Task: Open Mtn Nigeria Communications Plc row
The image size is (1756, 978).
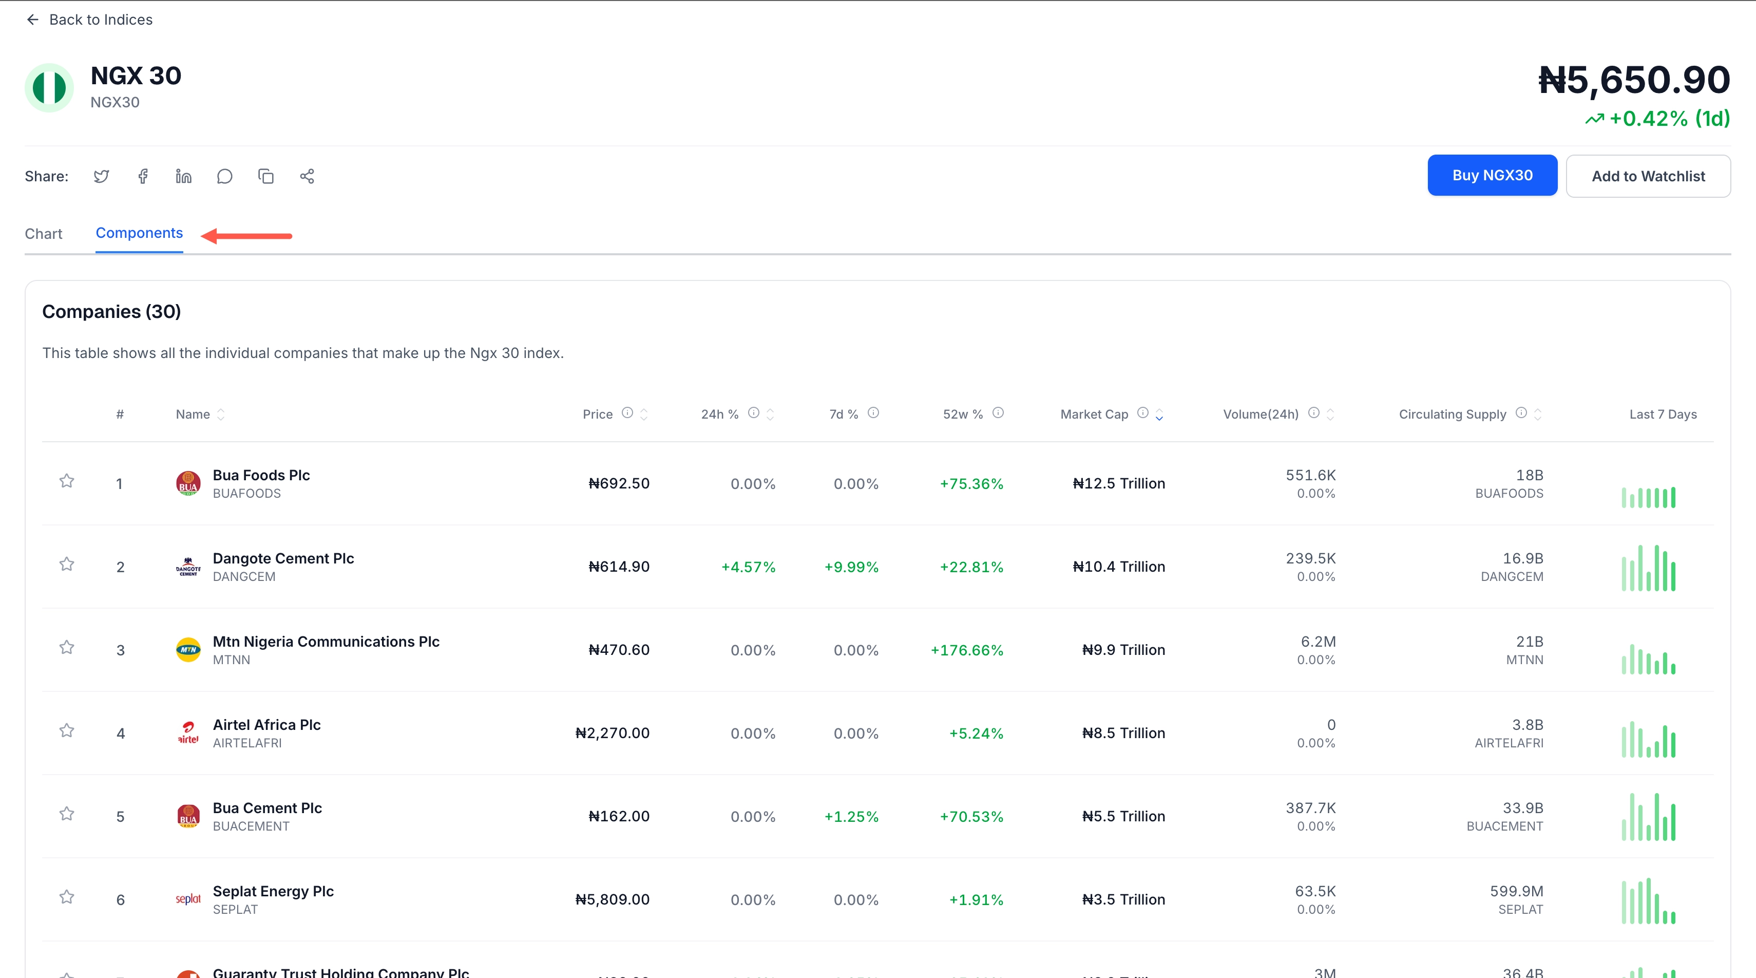Action: click(326, 642)
